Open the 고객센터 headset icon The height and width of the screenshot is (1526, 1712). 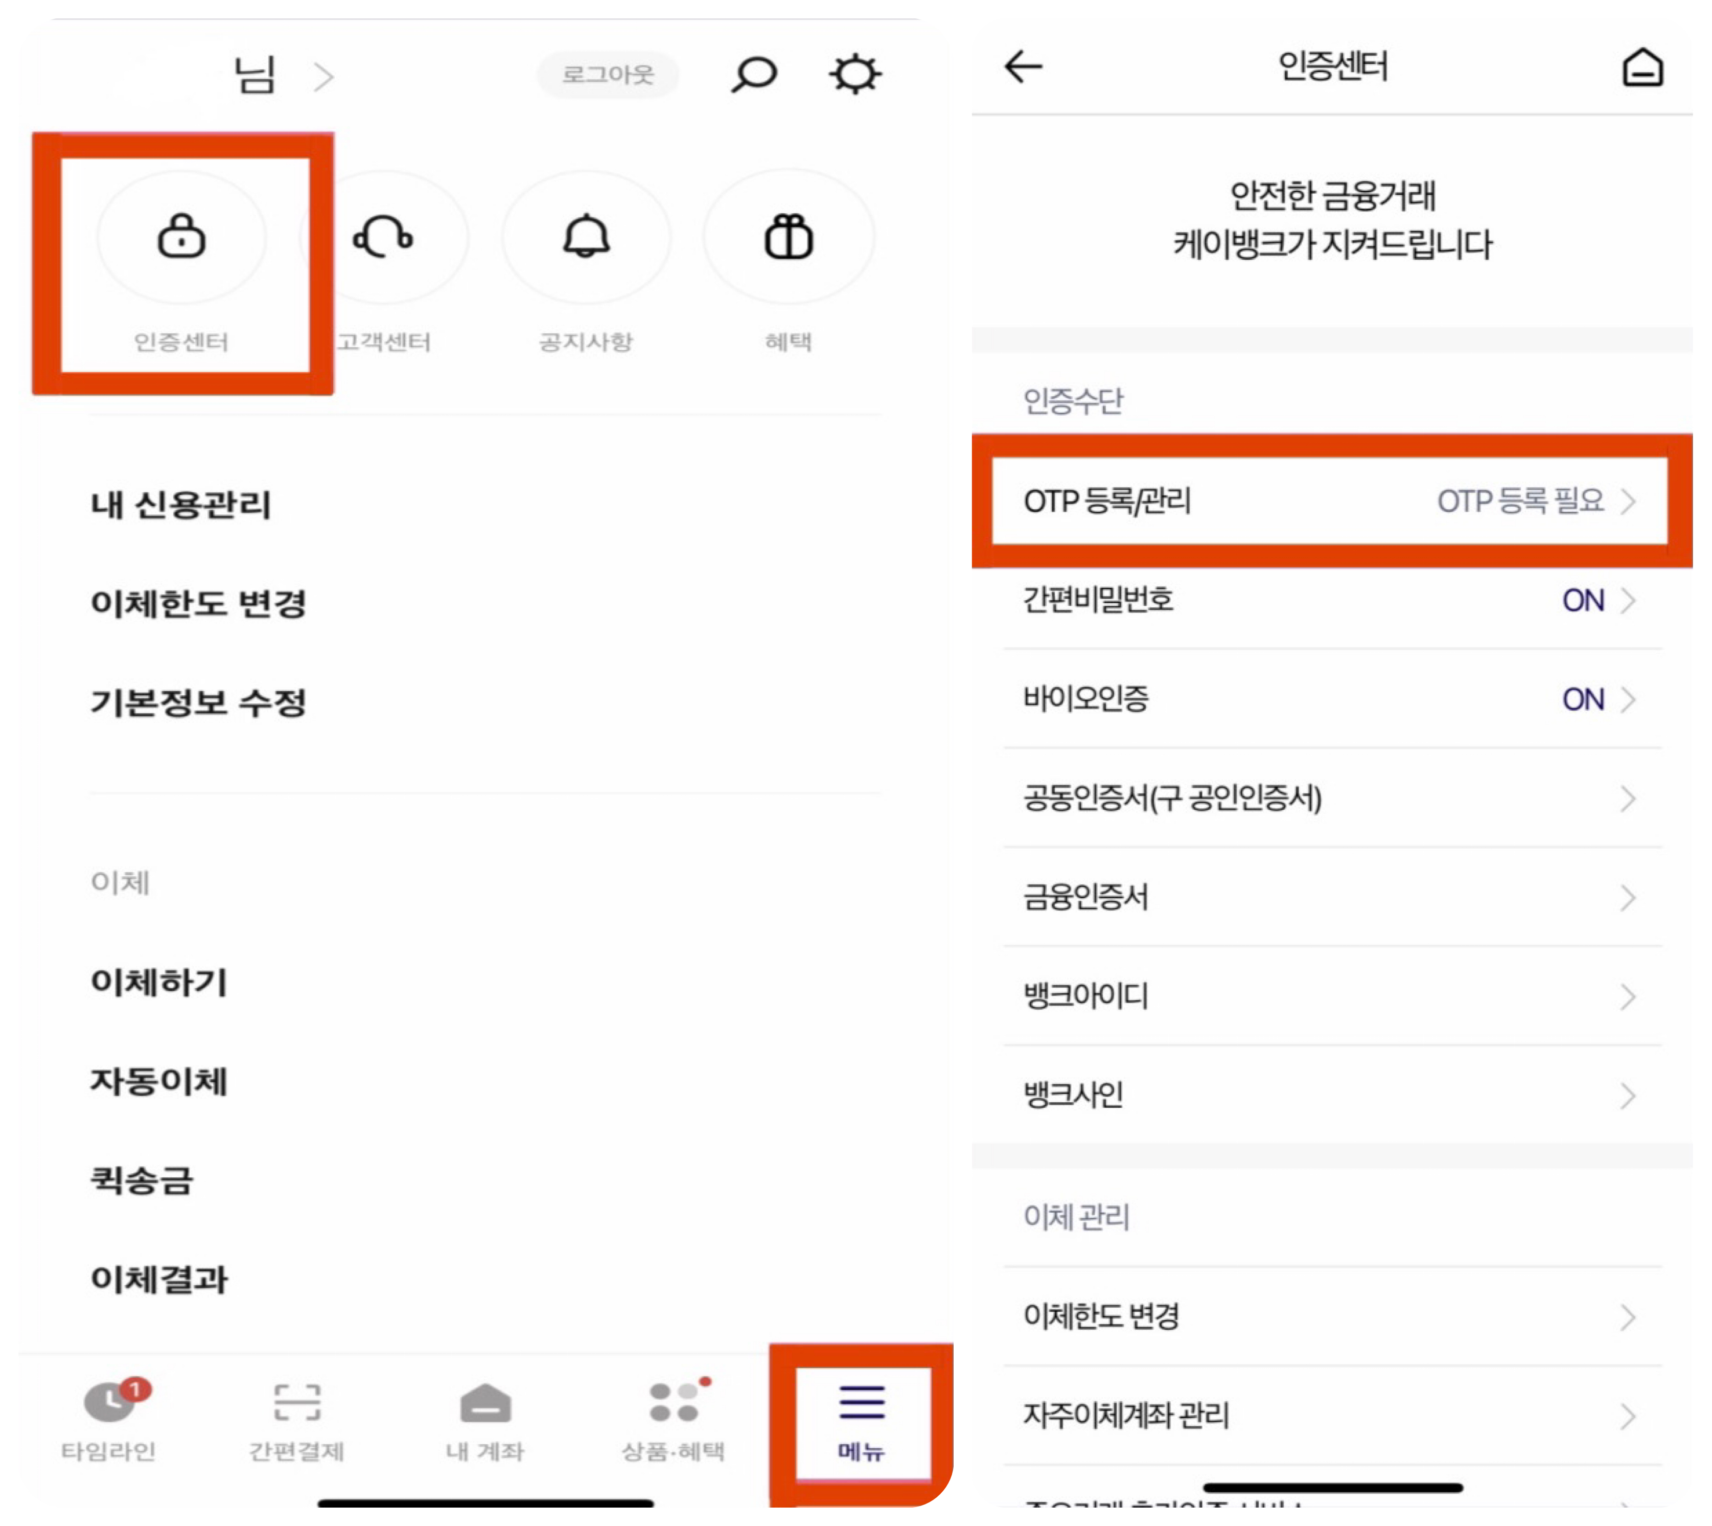pos(384,237)
